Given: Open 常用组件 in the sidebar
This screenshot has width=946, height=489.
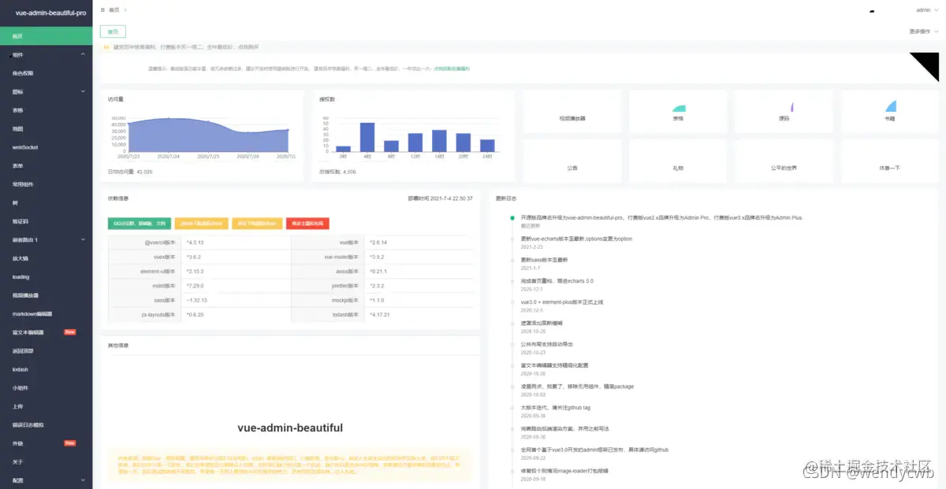Looking at the screenshot, I should click(x=46, y=184).
